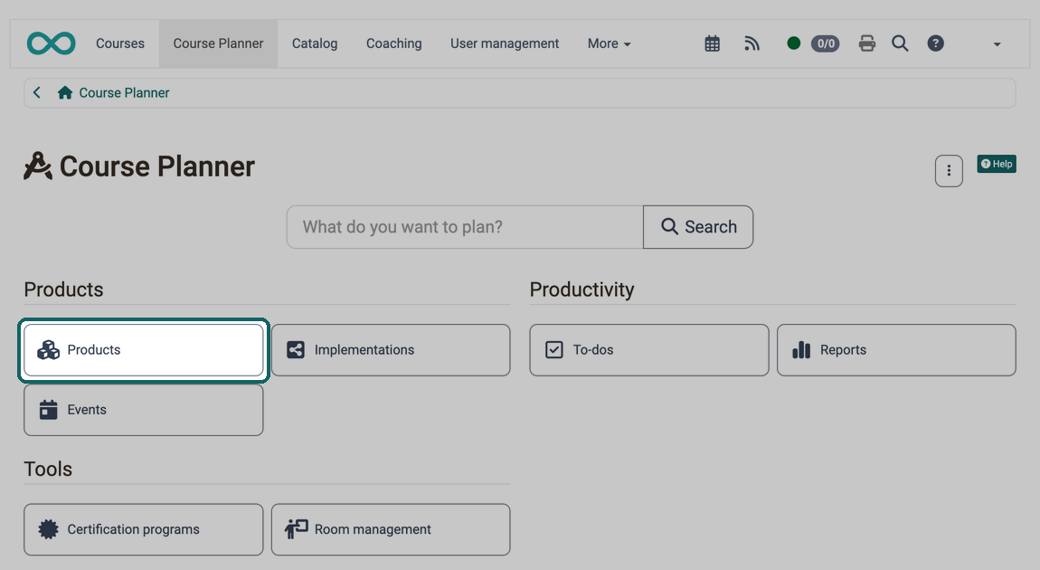Open the To-dos tile
1040x570 pixels.
click(649, 350)
